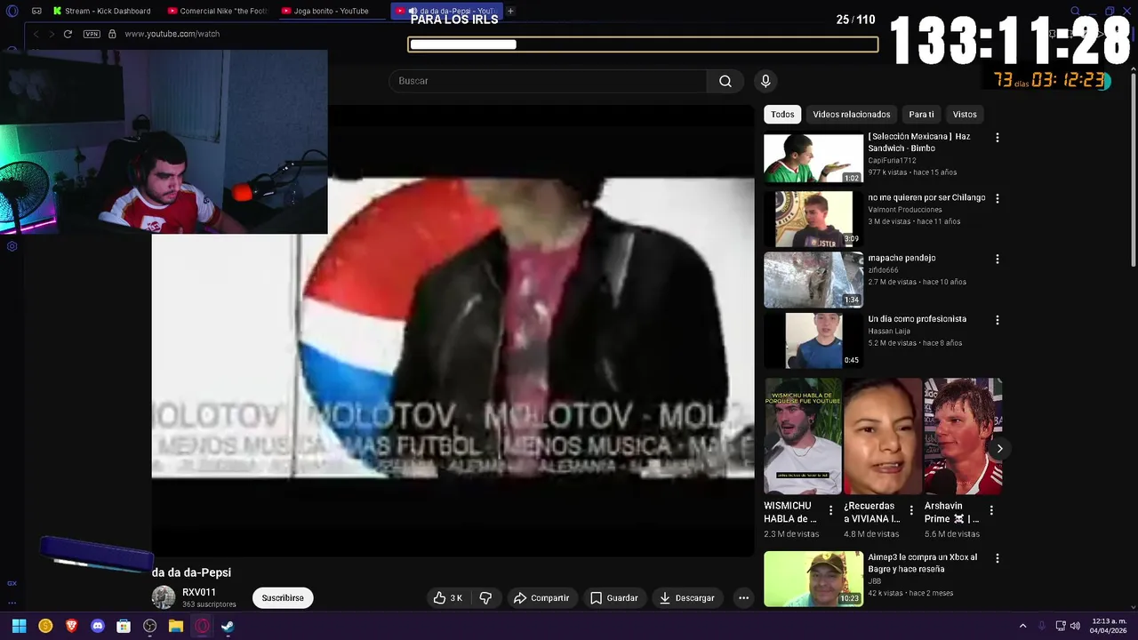Open sidebar settings gear icon

[x=12, y=246]
